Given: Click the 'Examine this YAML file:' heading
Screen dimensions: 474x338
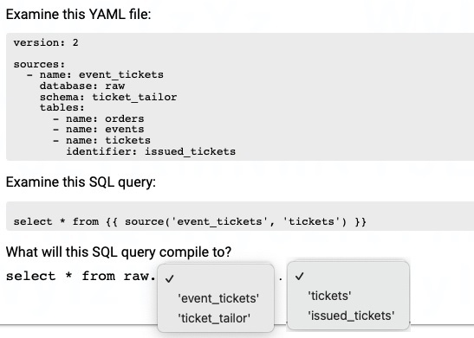Looking at the screenshot, I should coord(78,14).
